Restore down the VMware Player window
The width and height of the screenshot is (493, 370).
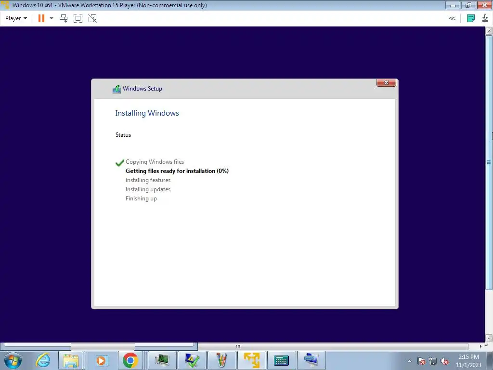[468, 5]
